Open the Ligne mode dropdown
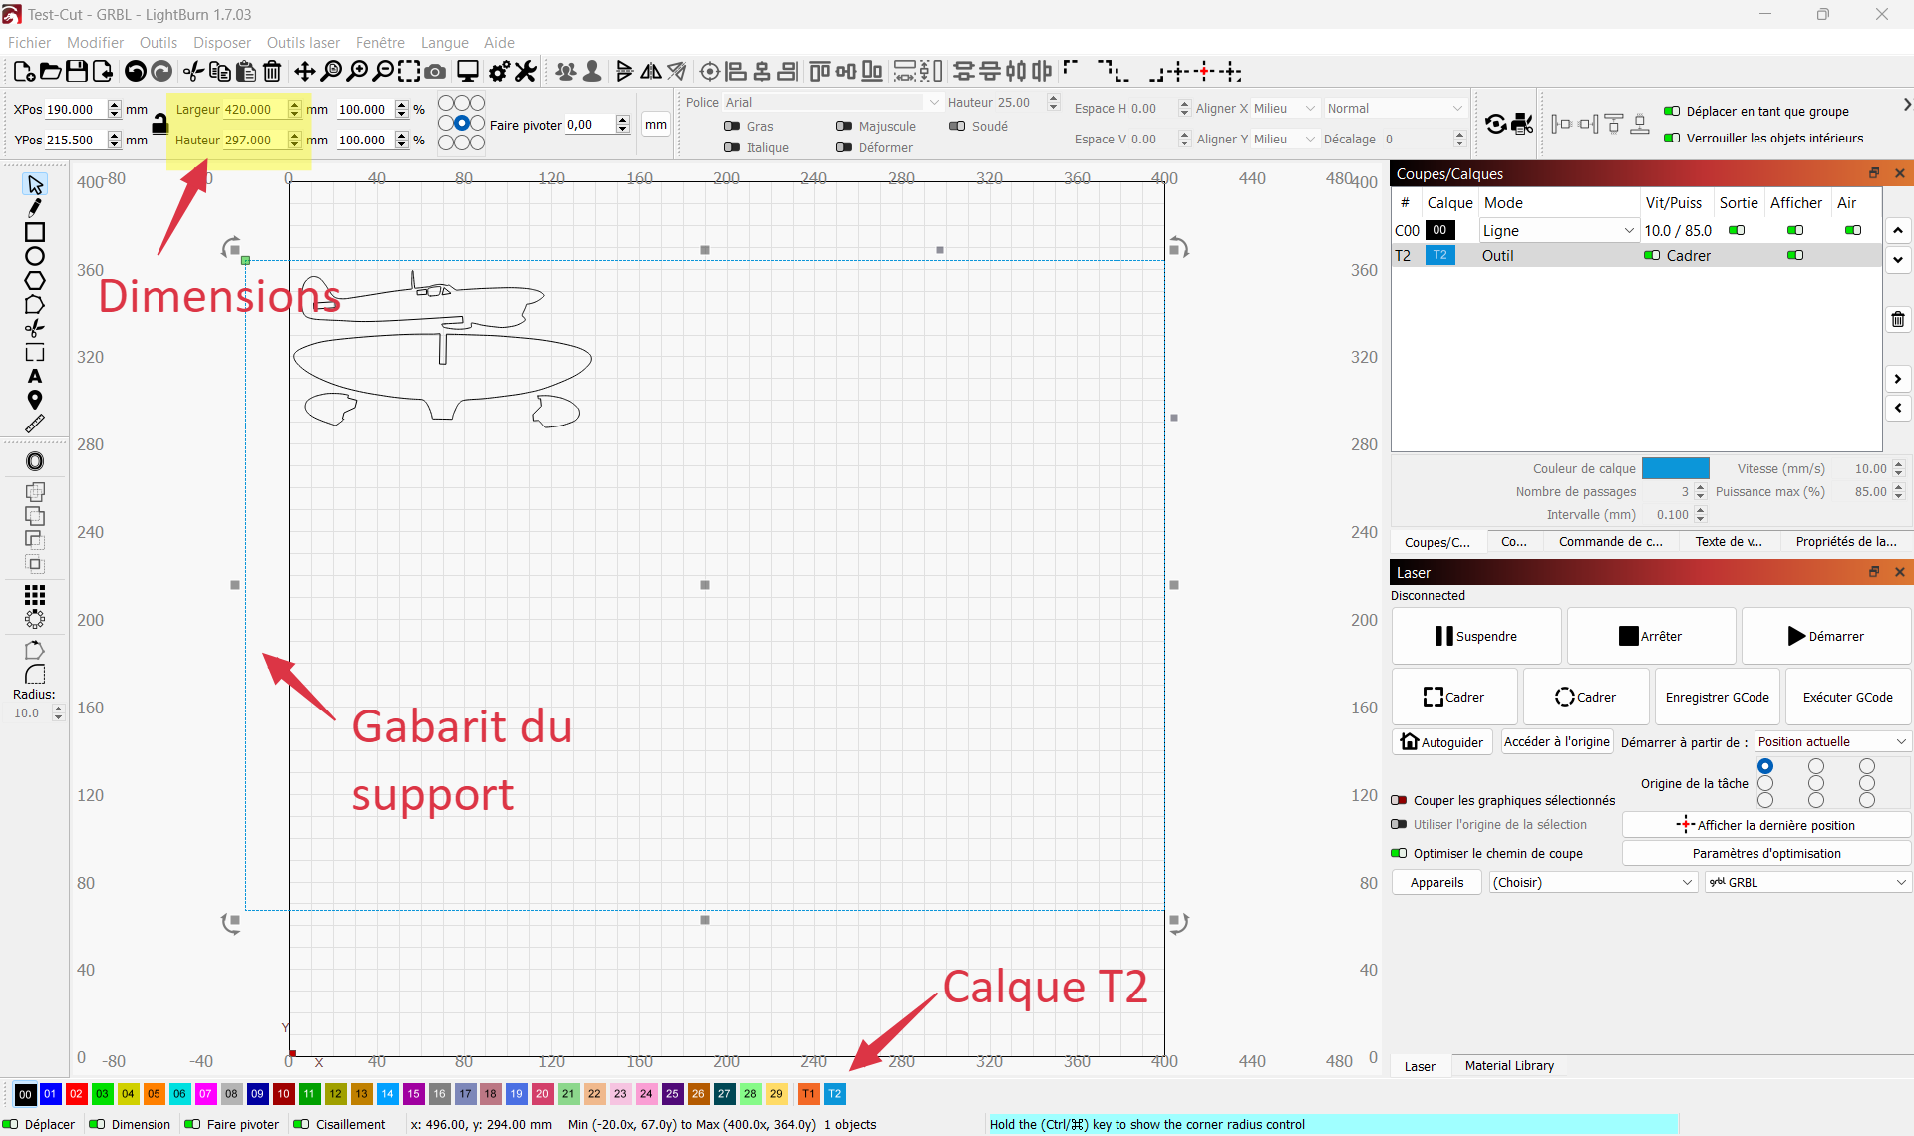This screenshot has width=1914, height=1136. (1557, 230)
